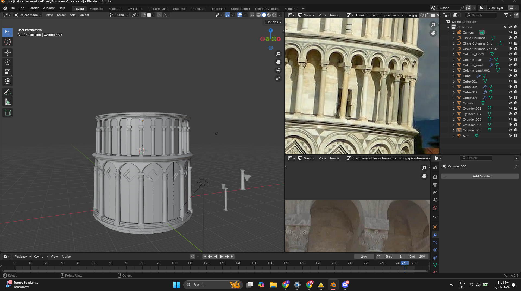
Task: Open the Physics properties tab
Action: 435,250
